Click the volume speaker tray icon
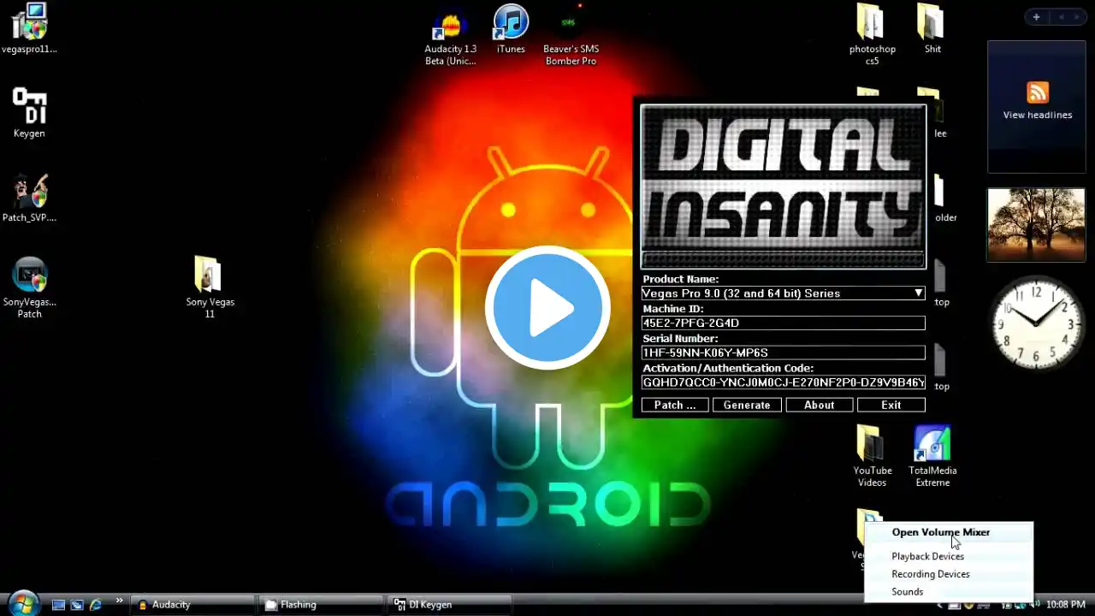1095x616 pixels. [x=1035, y=605]
